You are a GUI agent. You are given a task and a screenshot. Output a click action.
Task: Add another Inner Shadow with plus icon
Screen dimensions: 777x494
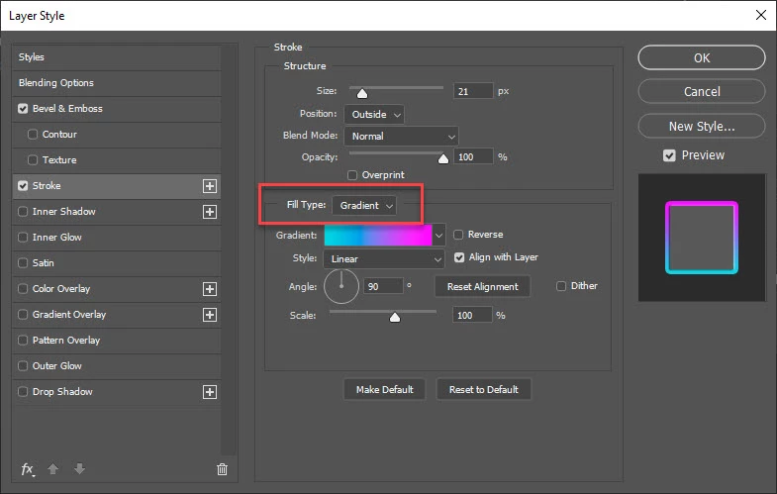coord(210,212)
